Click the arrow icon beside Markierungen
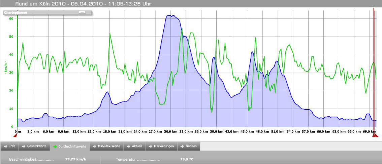The image size is (382, 164). click(150, 146)
